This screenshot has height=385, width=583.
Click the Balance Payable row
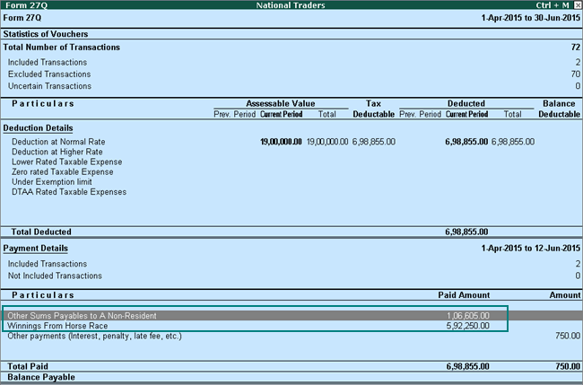click(291, 377)
